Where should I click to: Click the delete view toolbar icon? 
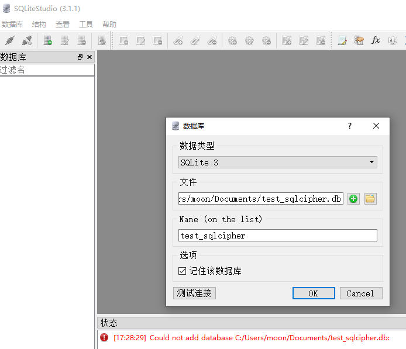click(x=321, y=40)
